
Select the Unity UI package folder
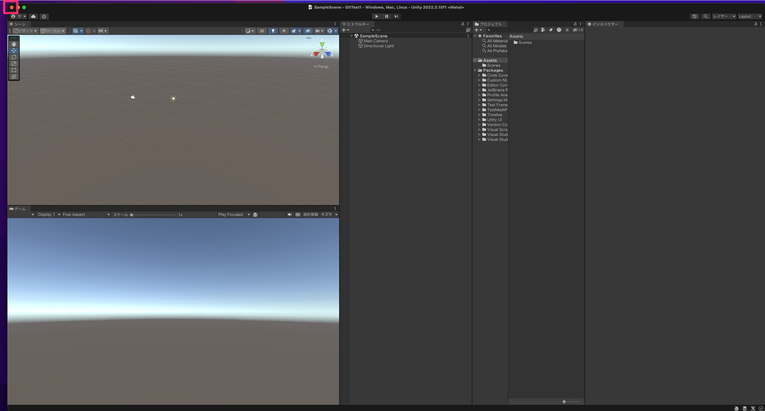(494, 119)
